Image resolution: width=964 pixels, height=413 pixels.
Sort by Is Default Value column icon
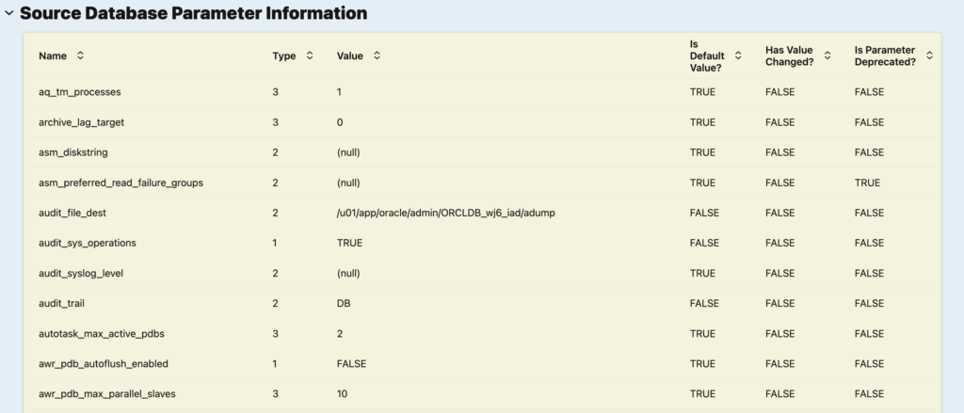pos(738,56)
